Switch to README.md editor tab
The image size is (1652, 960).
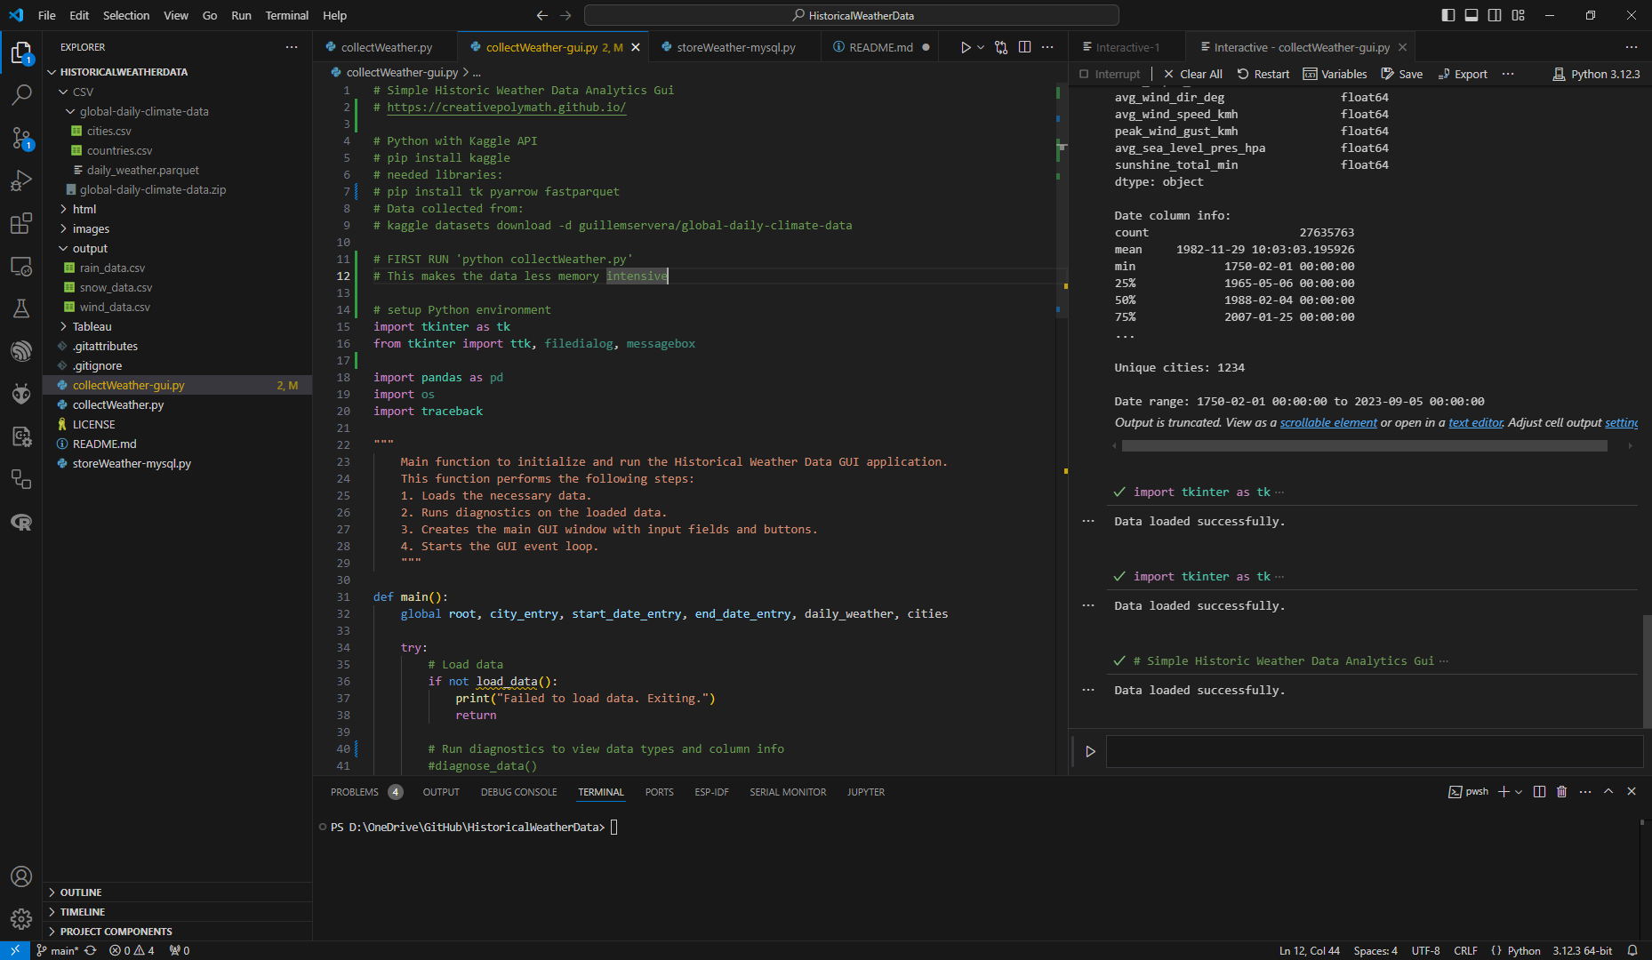tap(879, 47)
